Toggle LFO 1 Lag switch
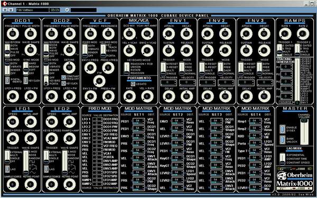This screenshot has width=317, height=198. (x=7, y=168)
